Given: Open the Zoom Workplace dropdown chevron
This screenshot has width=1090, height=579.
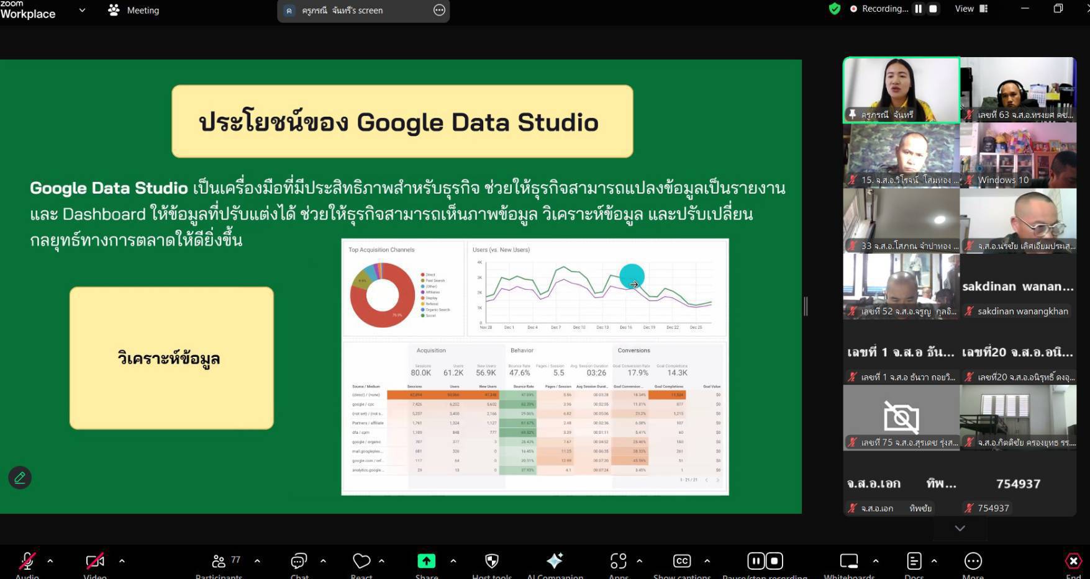Looking at the screenshot, I should 82,11.
